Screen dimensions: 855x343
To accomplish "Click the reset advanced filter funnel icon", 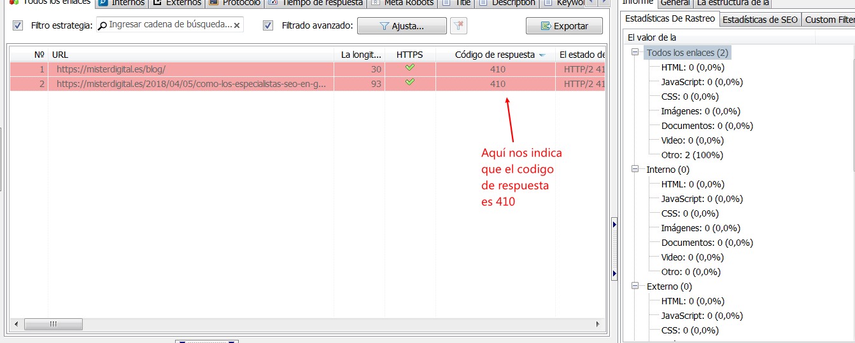I will click(458, 26).
